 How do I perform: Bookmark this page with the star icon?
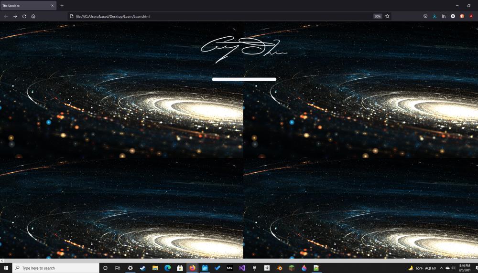tap(387, 16)
